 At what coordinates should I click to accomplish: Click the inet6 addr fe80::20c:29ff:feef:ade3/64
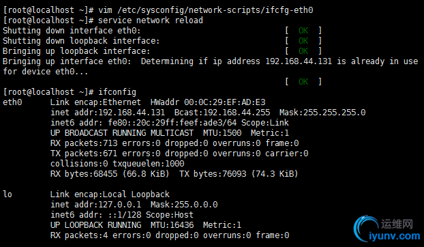click(x=144, y=123)
